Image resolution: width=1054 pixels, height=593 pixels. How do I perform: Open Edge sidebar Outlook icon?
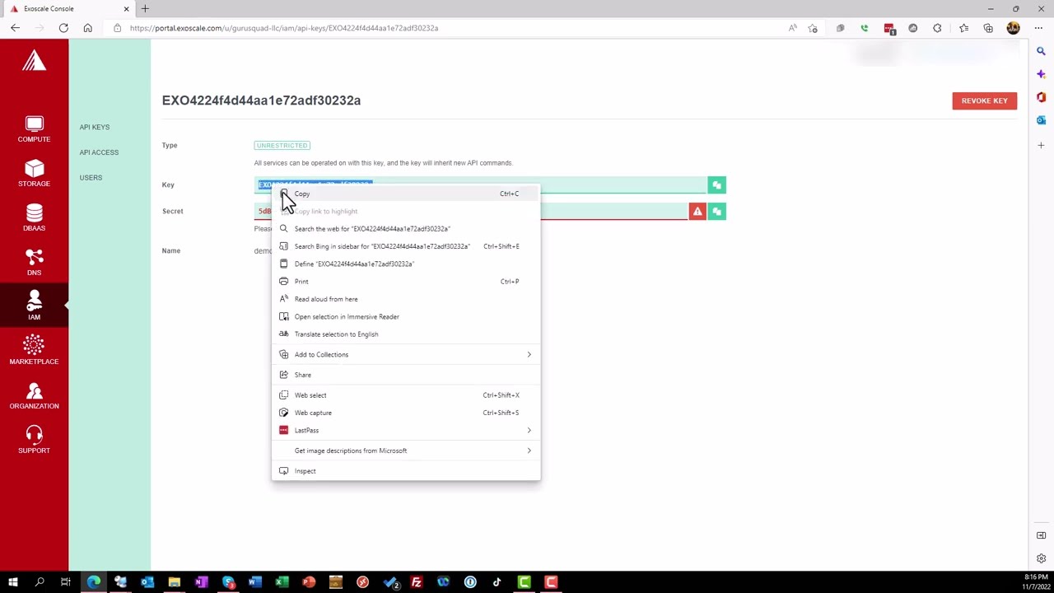click(1041, 120)
